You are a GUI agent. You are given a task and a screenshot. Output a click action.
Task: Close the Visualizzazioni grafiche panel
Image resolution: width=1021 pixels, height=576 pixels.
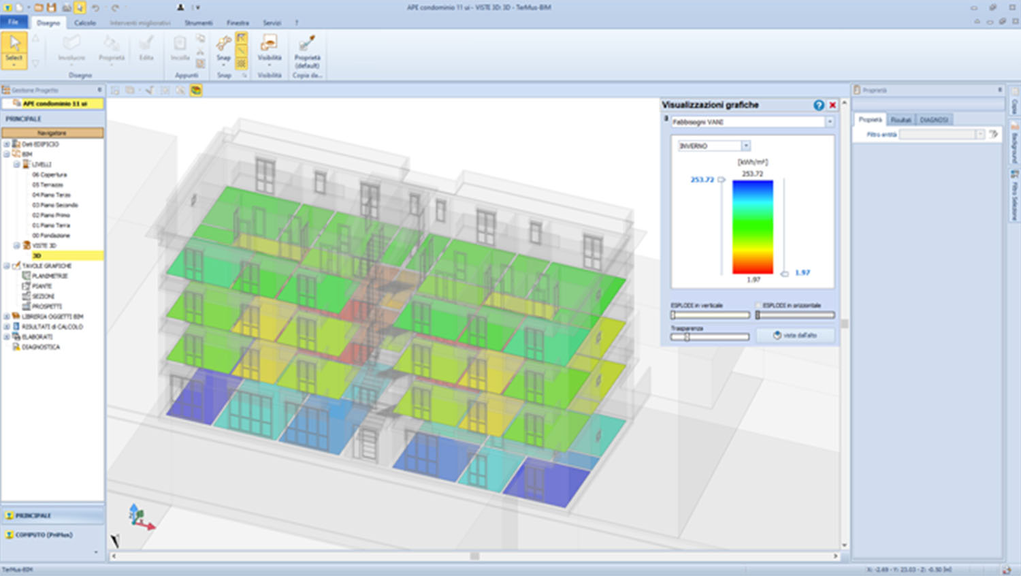pyautogui.click(x=832, y=105)
